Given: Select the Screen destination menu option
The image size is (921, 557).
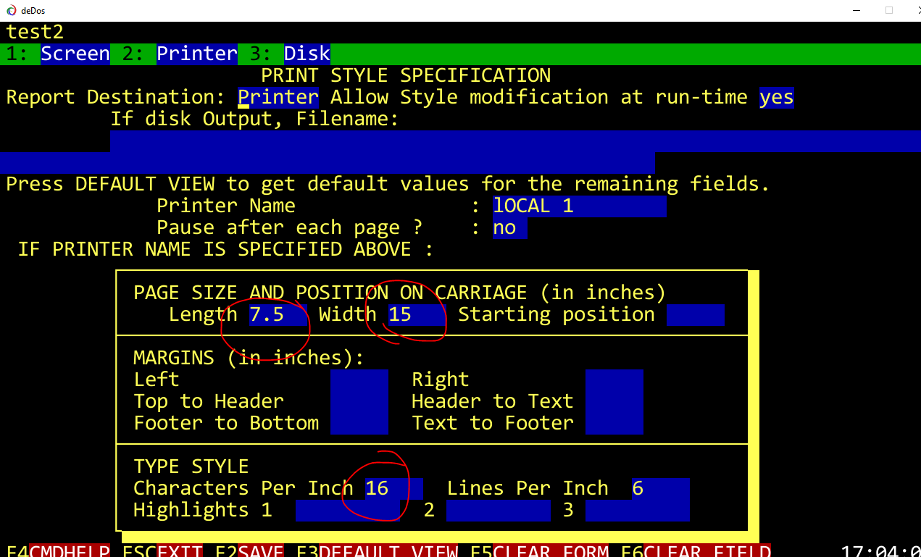Looking at the screenshot, I should [x=75, y=54].
